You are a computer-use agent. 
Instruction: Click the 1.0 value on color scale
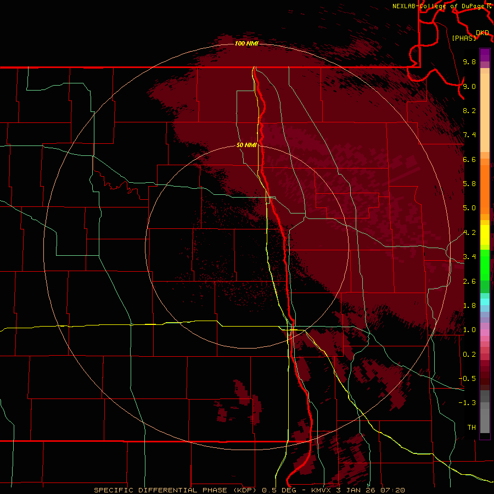point(469,330)
